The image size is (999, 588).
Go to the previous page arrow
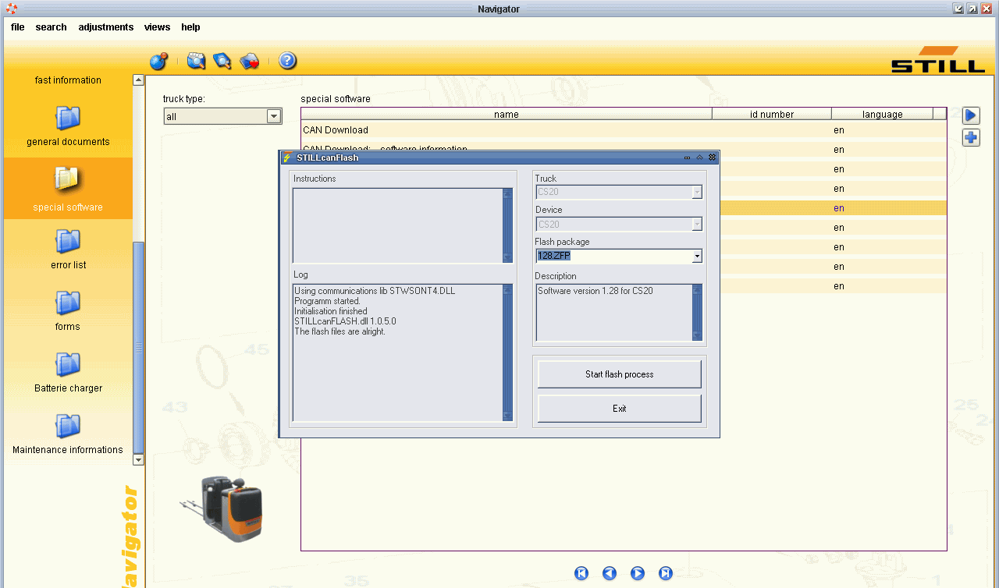(x=610, y=573)
